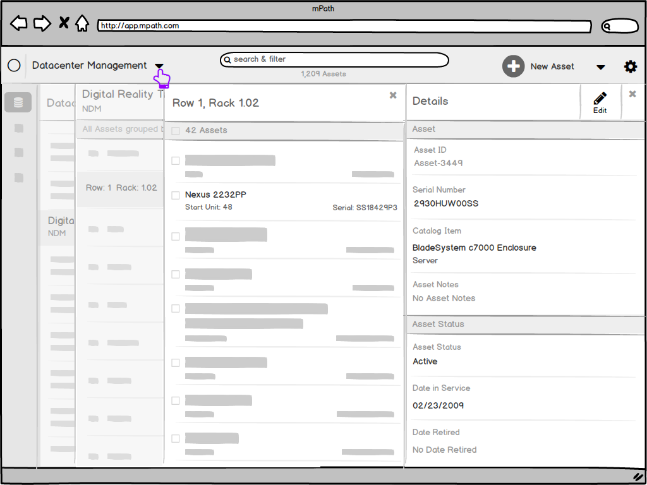Screen dimensions: 647x485
Task: Click the circle logo beside Datacenter Management
Action: point(14,66)
